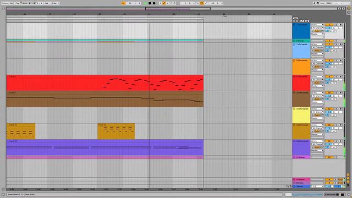Image resolution: width=352 pixels, height=198 pixels.
Task: Start playback with the green Play button
Action: click(145, 3)
